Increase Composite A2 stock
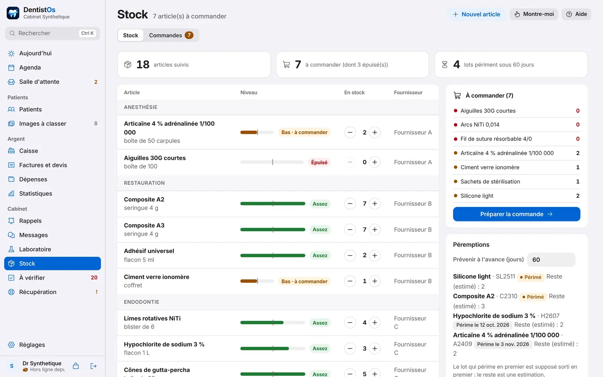The height and width of the screenshot is (377, 603). [375, 204]
